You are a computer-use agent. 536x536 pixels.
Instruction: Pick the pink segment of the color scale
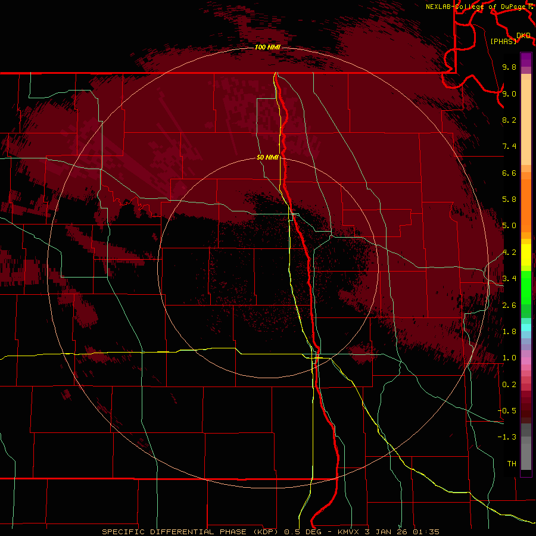tap(526, 361)
